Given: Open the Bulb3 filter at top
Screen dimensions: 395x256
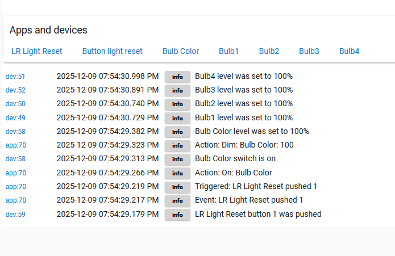Looking at the screenshot, I should tap(309, 51).
